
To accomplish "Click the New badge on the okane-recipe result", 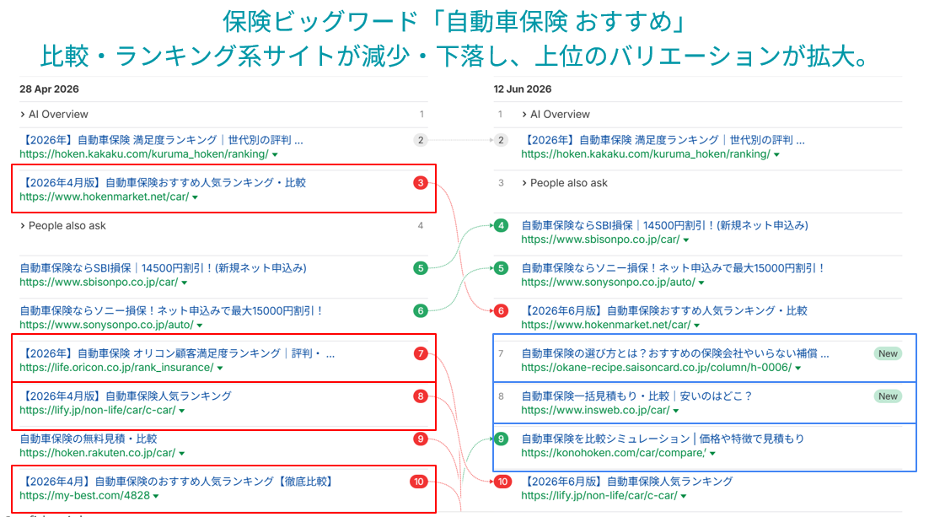I will (888, 353).
